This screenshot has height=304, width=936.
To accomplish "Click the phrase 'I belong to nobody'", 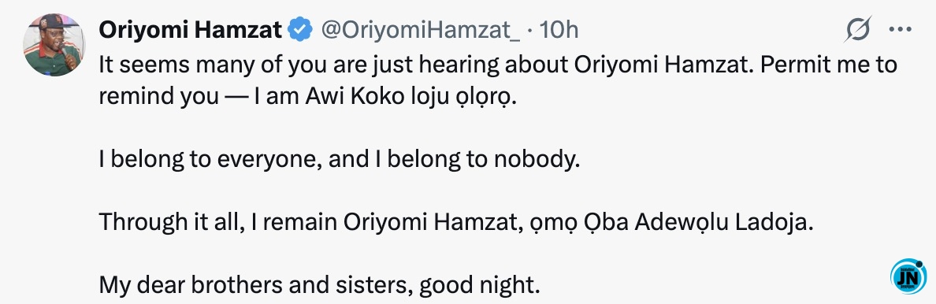I will (x=477, y=160).
